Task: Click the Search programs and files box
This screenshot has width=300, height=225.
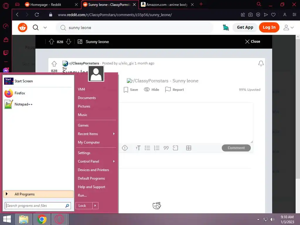Action: (x=38, y=206)
